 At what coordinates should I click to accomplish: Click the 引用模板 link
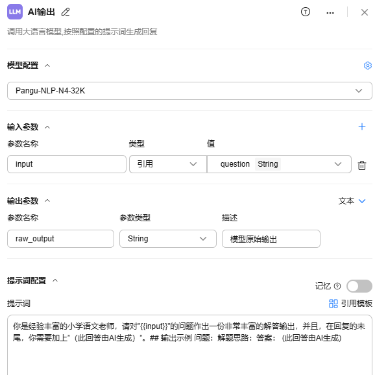(350, 304)
